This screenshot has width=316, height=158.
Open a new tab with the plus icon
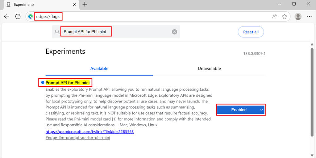click(85, 4)
